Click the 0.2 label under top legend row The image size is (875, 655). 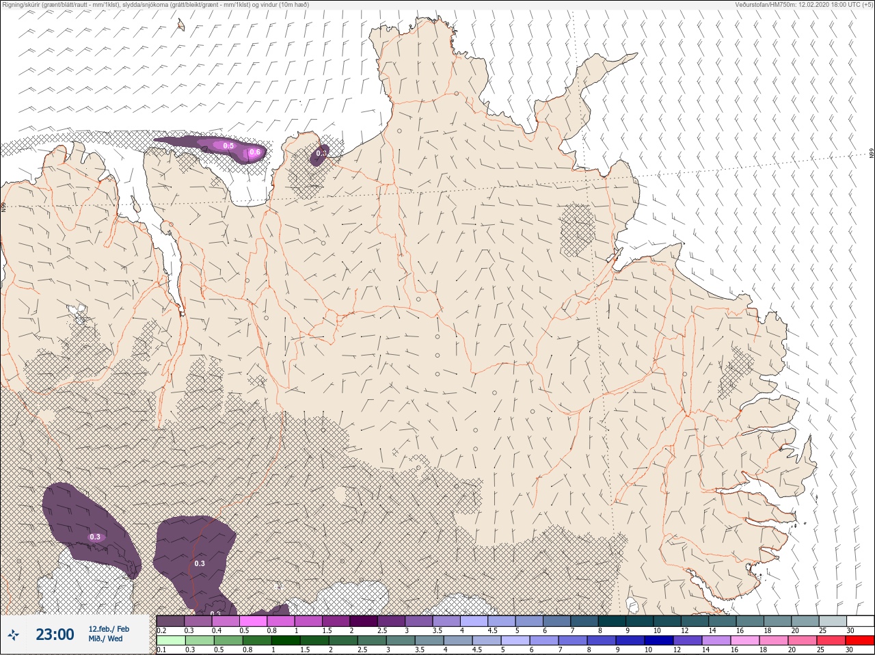click(161, 630)
